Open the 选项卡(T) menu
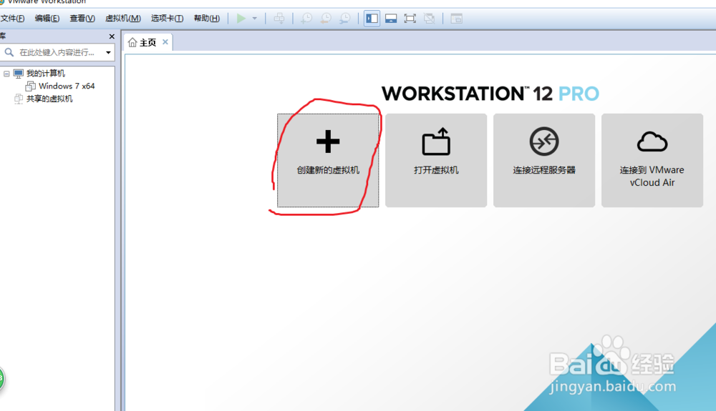The height and width of the screenshot is (411, 716). [167, 18]
